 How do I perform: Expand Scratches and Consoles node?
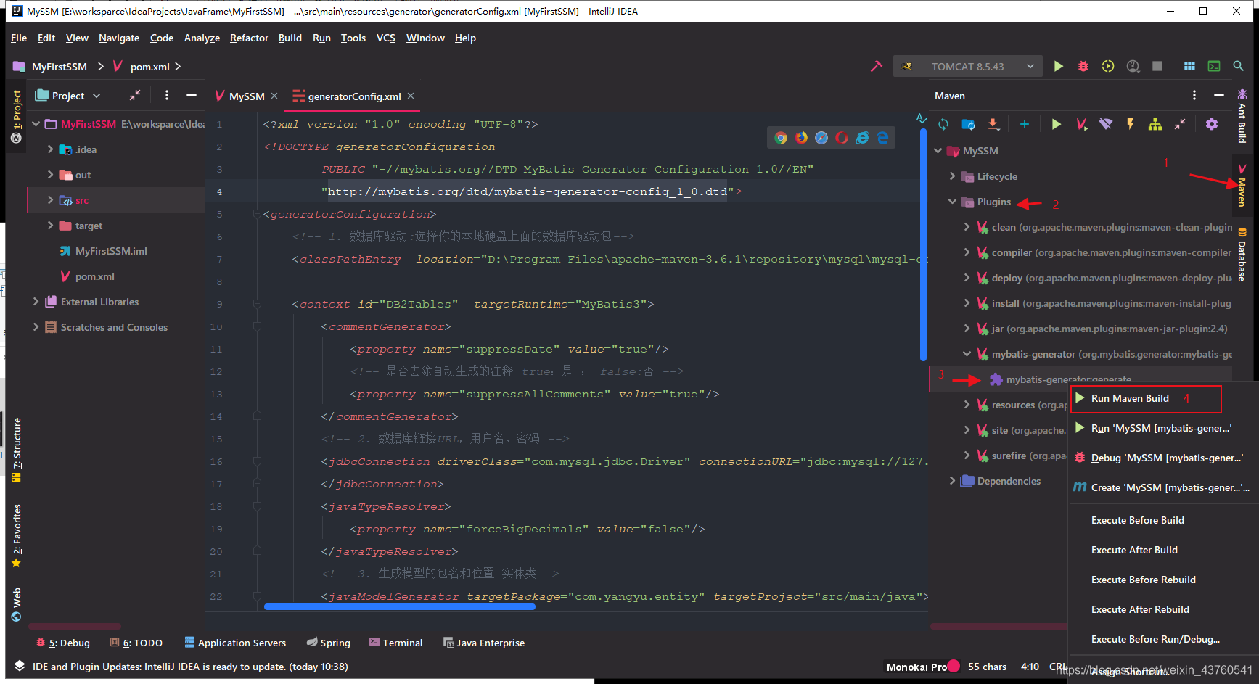point(36,327)
